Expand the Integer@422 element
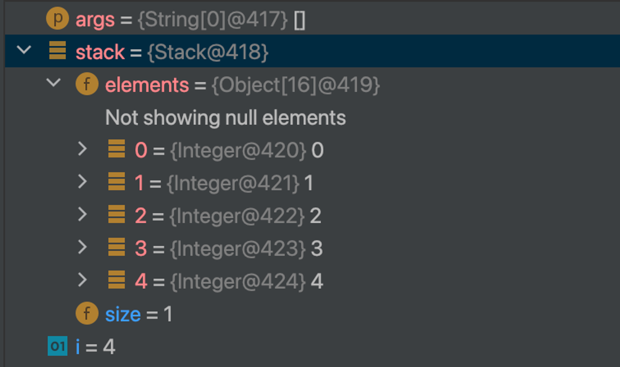 [82, 214]
